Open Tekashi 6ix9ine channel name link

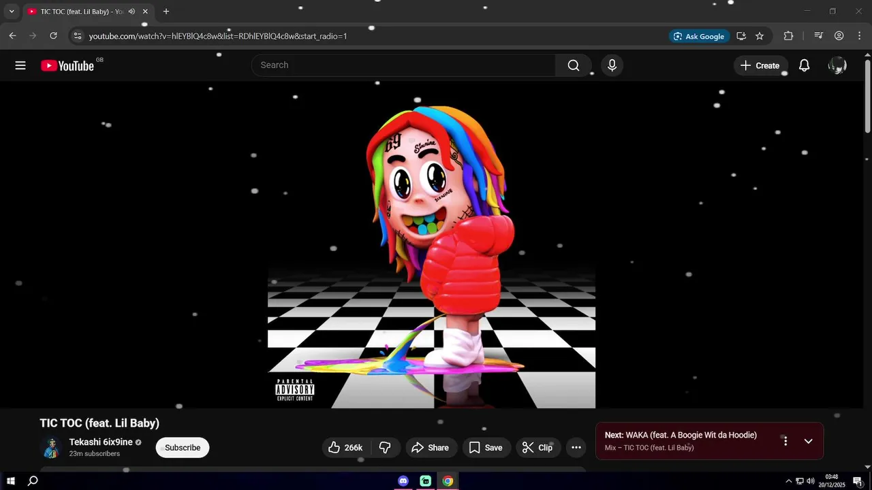101,442
